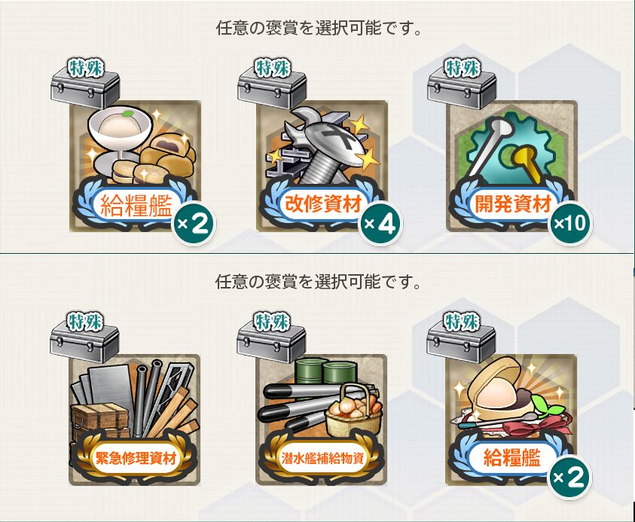The image size is (635, 522).
Task: Click the 特殊 toolbox above 潜水艦補給物資 card
Action: click(271, 337)
